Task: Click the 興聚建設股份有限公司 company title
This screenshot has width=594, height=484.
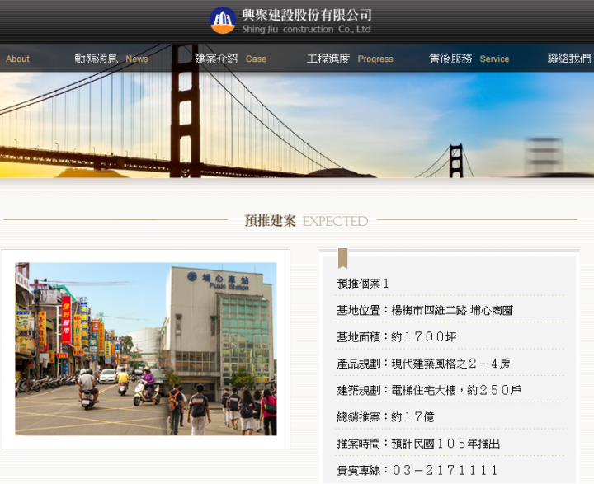Action: pyautogui.click(x=307, y=15)
